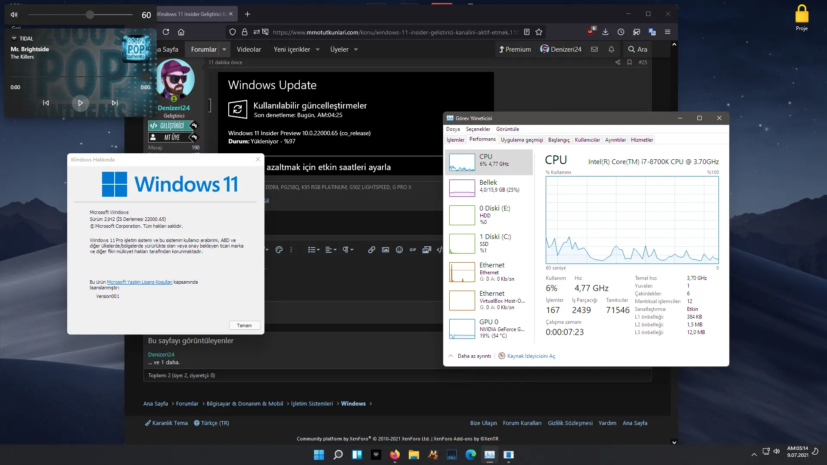Open the uBlock Origin extension icon
The width and height of the screenshot is (827, 465).
591,31
